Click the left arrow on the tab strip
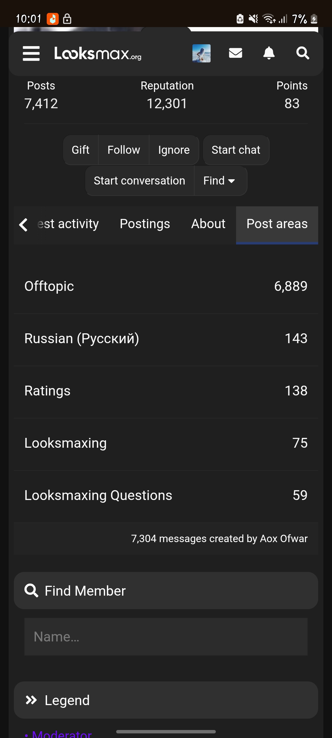 click(x=23, y=224)
